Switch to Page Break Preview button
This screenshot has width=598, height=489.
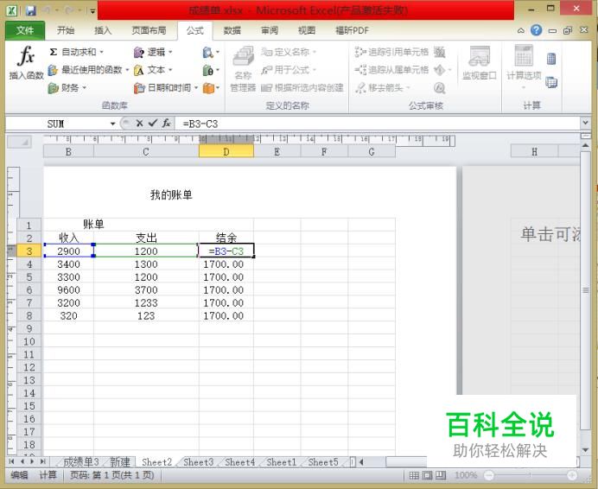coord(441,475)
